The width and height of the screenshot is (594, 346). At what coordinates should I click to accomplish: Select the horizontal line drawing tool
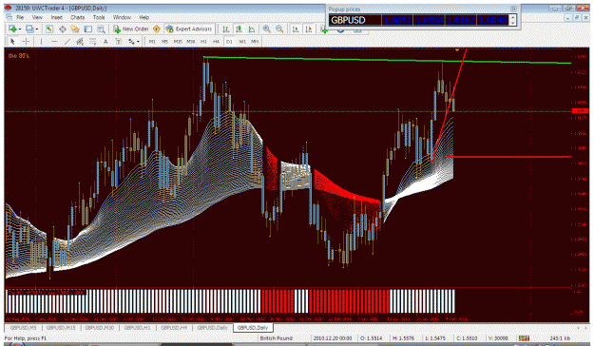(x=54, y=41)
